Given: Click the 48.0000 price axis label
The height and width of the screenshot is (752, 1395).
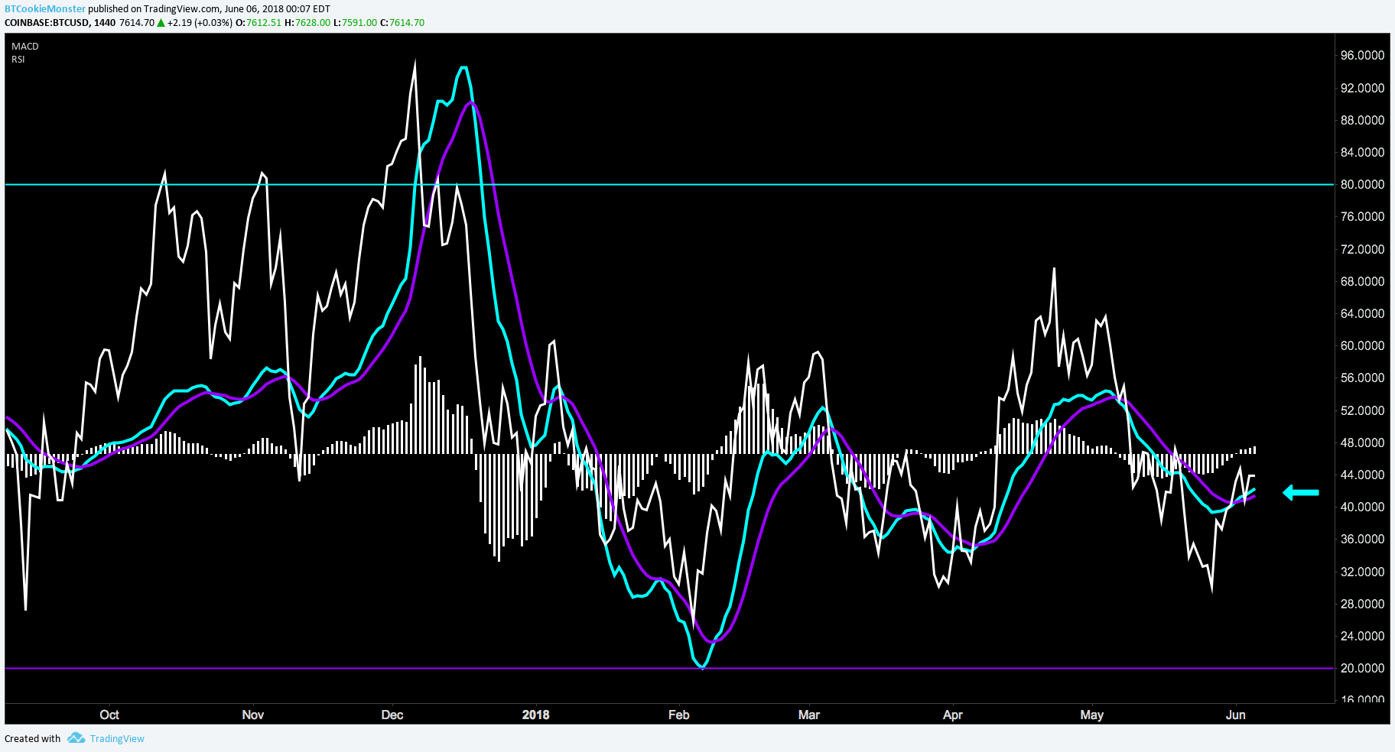Looking at the screenshot, I should coord(1362,443).
